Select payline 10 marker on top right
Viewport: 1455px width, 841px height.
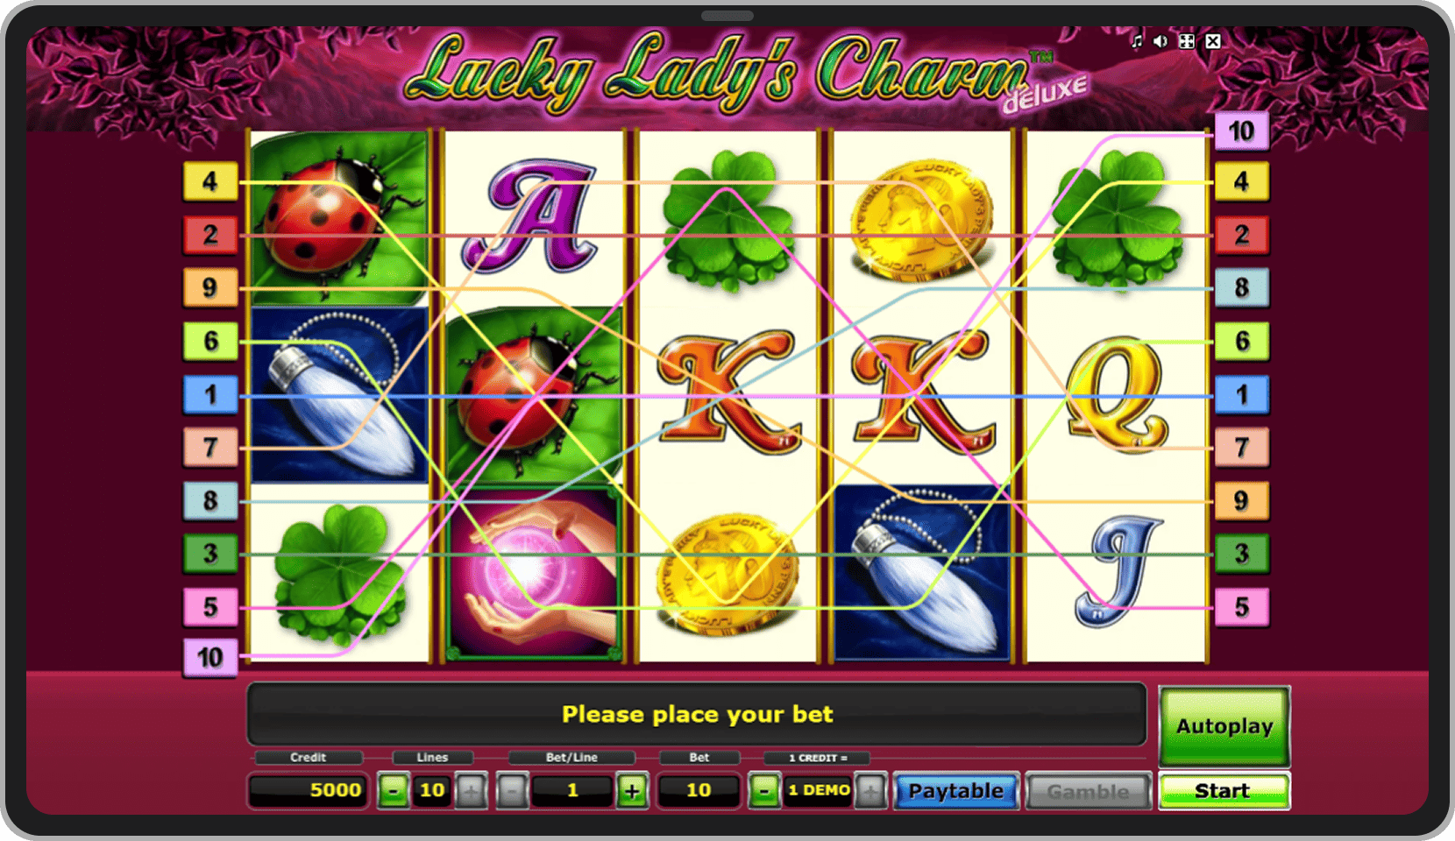pos(1241,131)
